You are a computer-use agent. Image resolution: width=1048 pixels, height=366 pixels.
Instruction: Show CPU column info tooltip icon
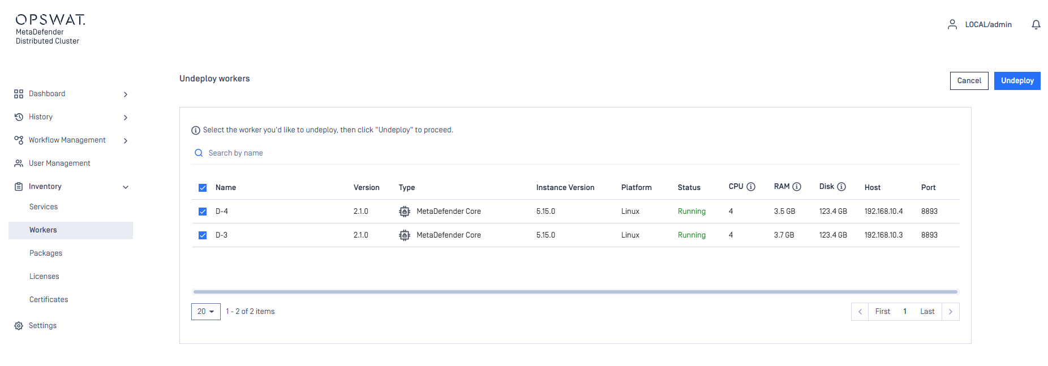click(751, 187)
